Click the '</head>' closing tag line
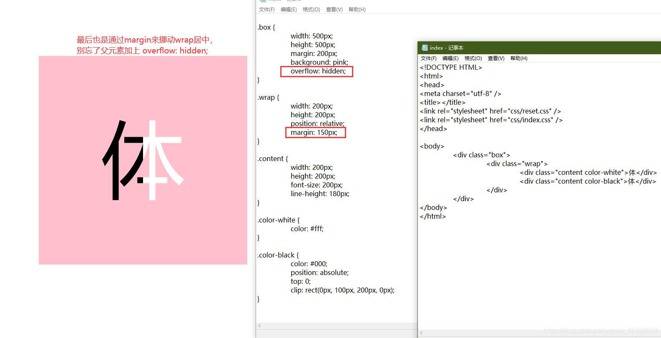 [x=434, y=129]
